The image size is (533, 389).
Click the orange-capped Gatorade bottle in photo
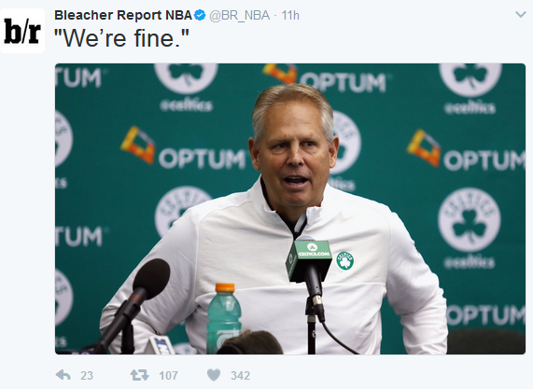coord(224,318)
